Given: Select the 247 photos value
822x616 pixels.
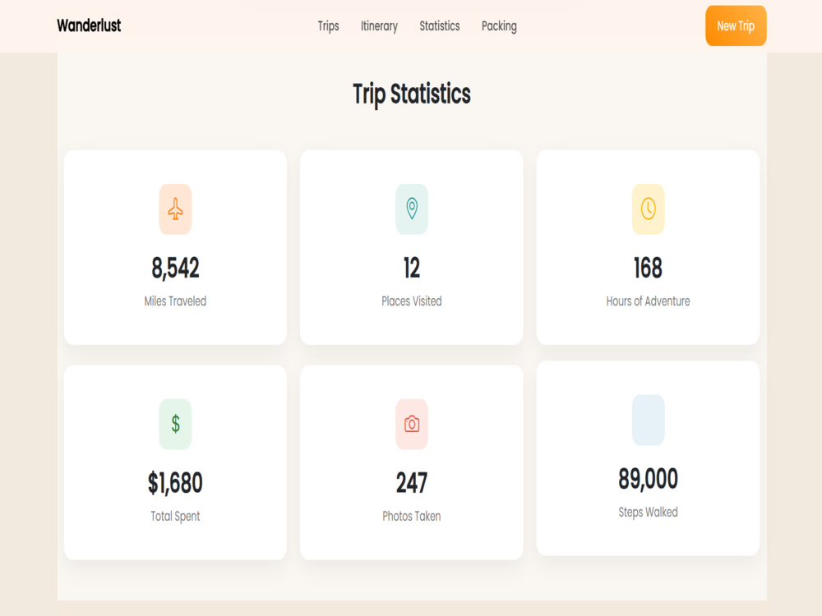Looking at the screenshot, I should point(412,482).
